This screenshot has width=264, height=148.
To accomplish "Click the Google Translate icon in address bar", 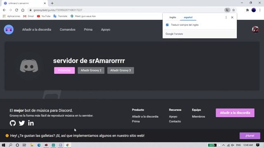I will 227,10.
